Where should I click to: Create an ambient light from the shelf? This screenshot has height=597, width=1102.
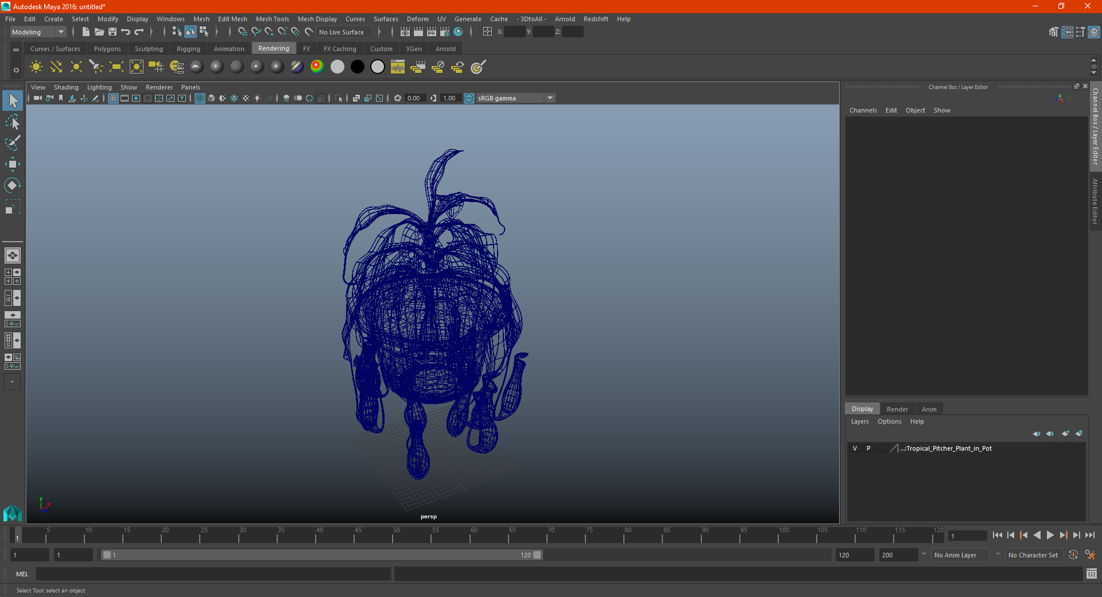36,67
